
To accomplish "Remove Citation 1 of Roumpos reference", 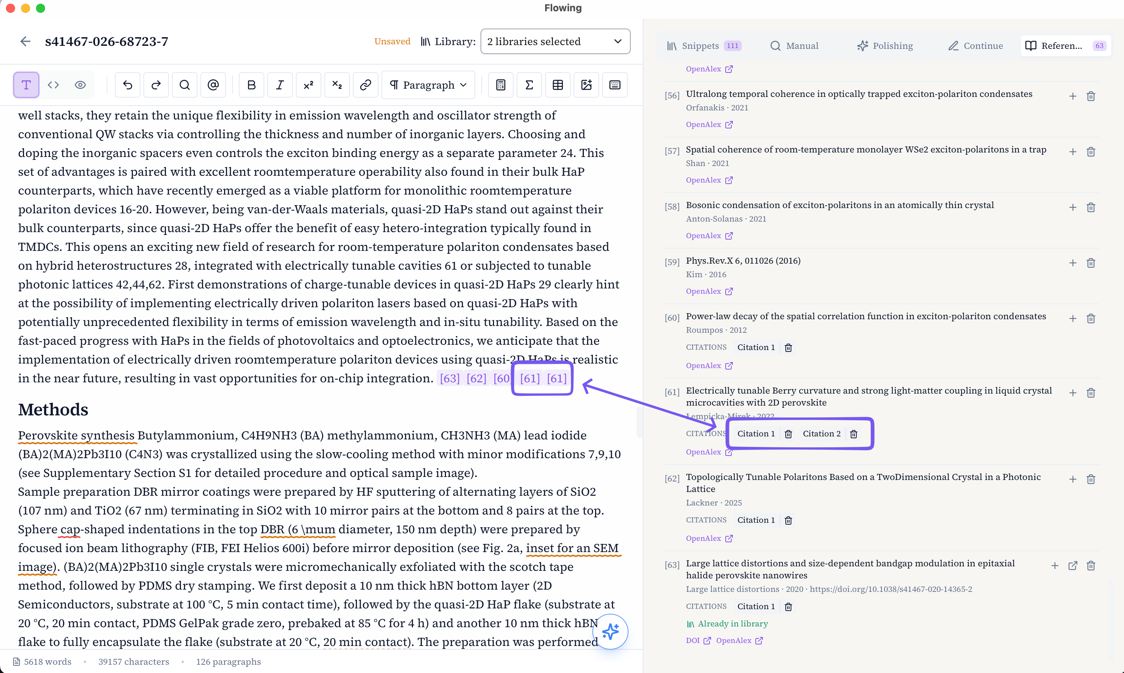I will pos(789,347).
